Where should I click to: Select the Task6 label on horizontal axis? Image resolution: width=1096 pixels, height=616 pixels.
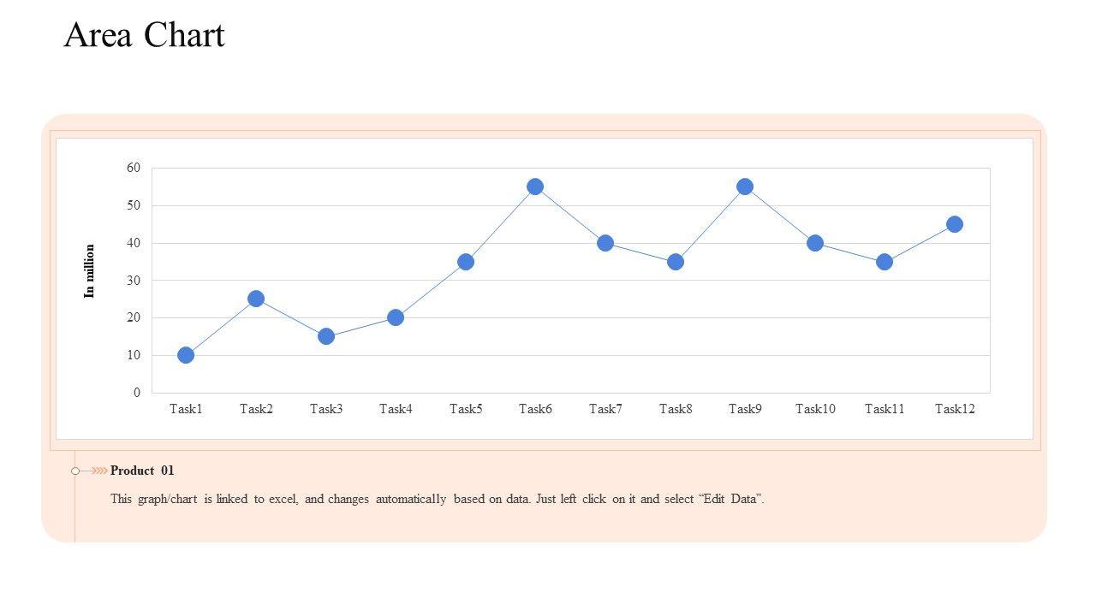click(535, 409)
